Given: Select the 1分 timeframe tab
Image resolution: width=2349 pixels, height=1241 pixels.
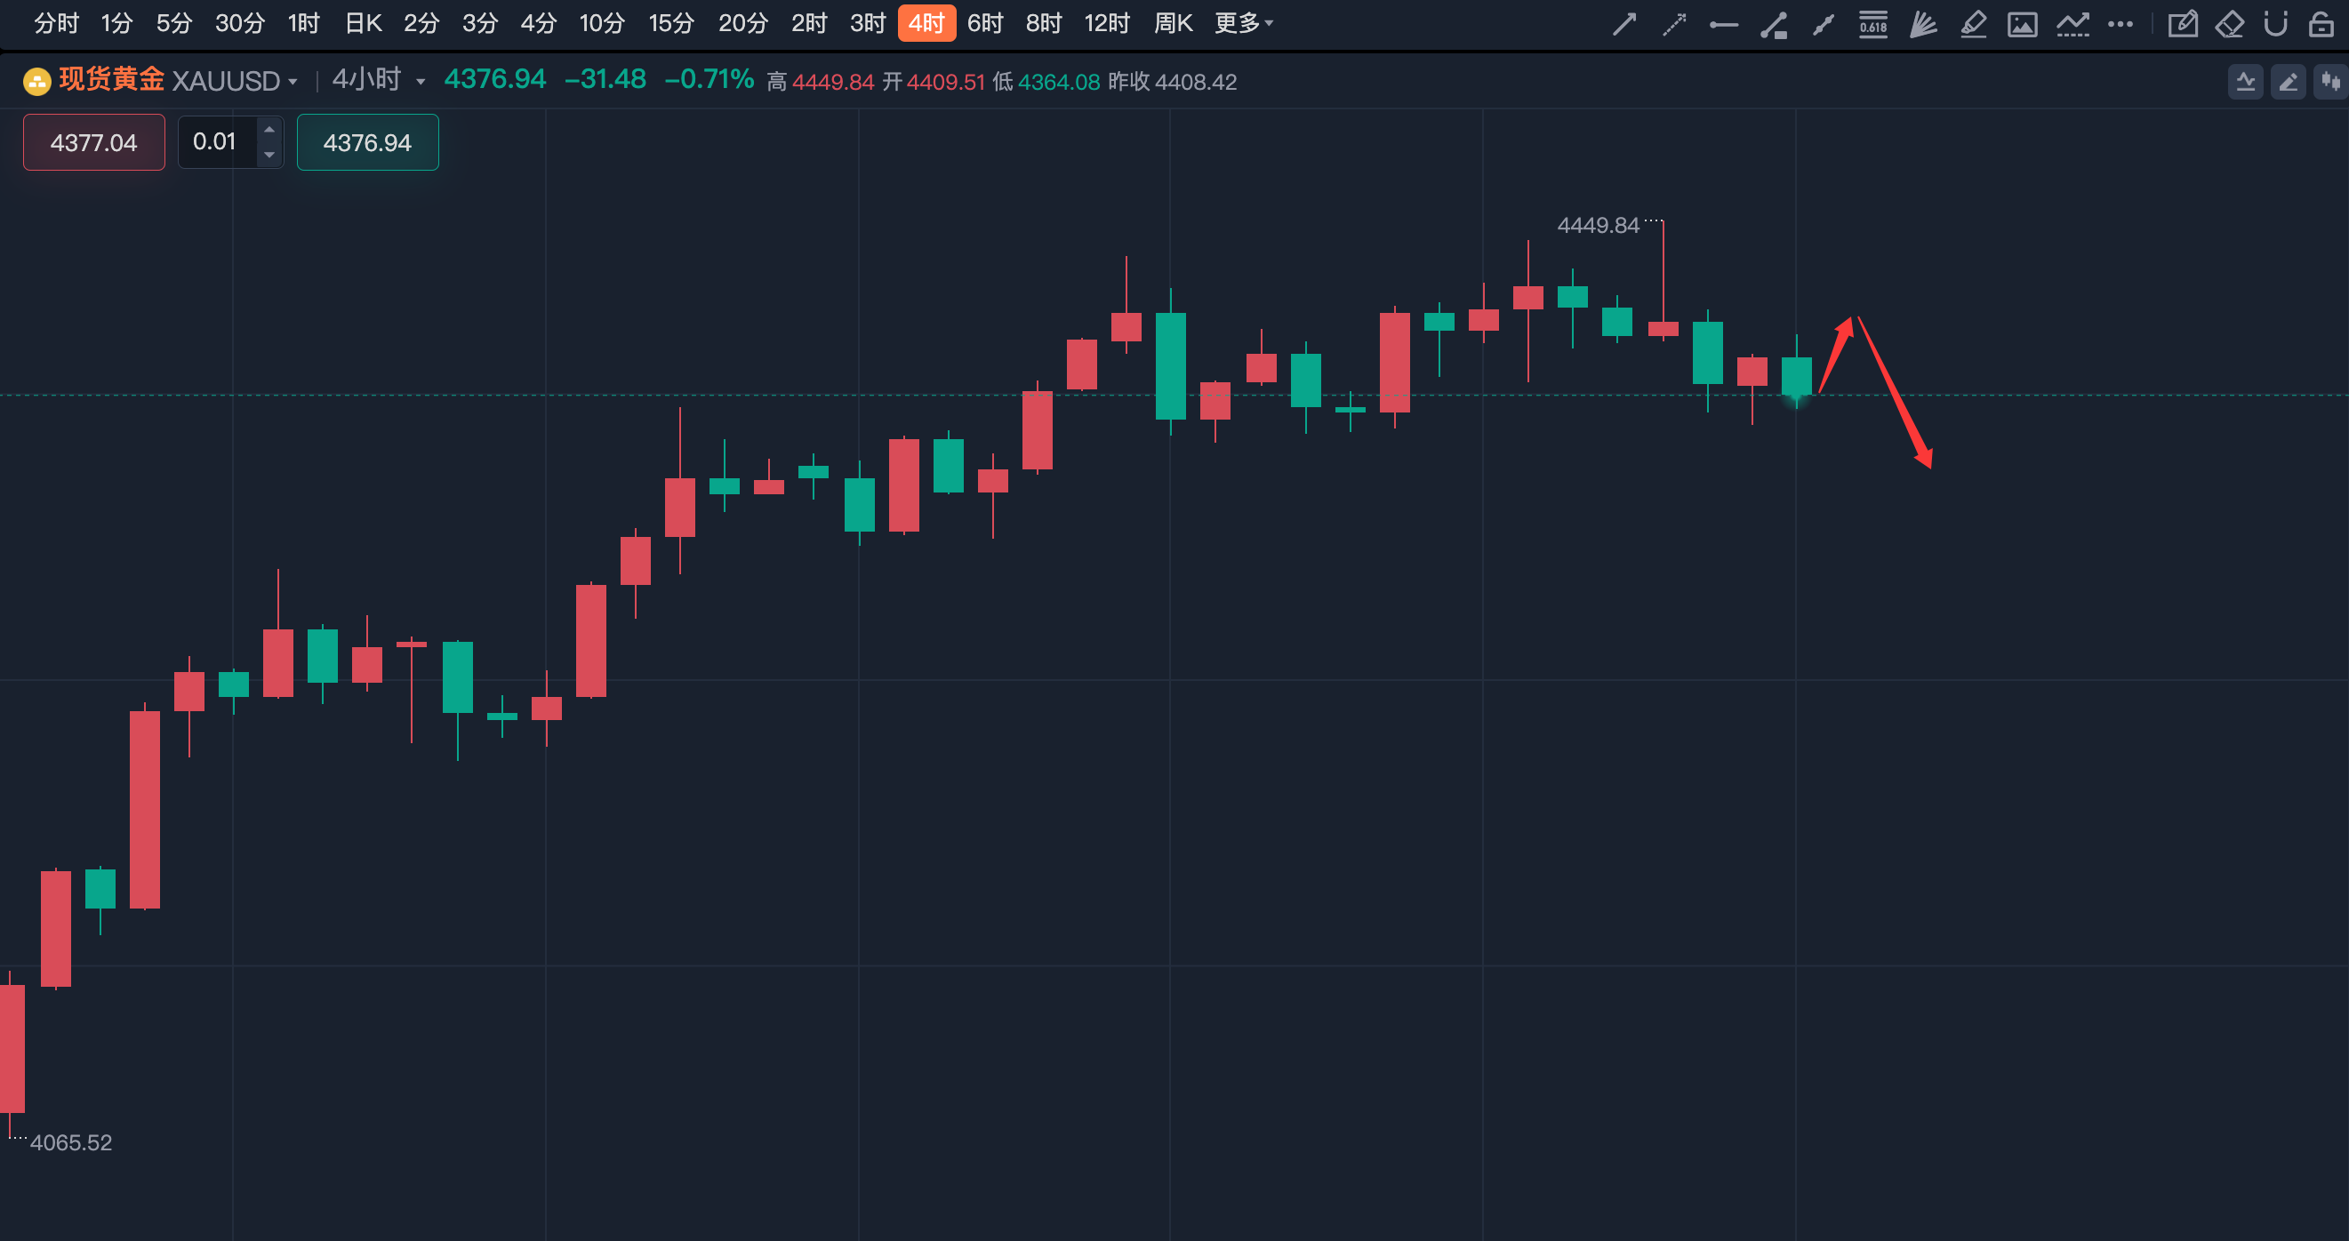Looking at the screenshot, I should point(116,23).
